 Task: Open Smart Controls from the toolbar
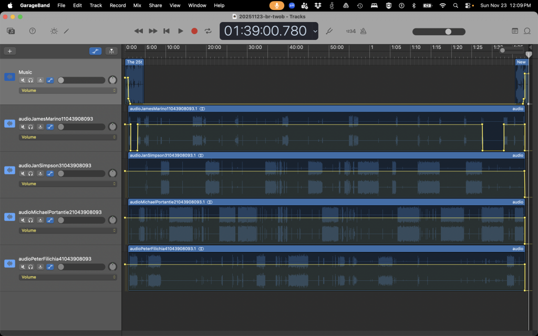click(54, 31)
